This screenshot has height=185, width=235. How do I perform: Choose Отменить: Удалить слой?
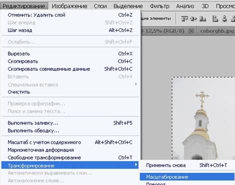pyautogui.click(x=70, y=15)
